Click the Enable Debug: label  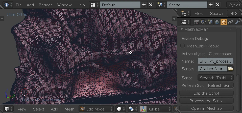point(195,39)
